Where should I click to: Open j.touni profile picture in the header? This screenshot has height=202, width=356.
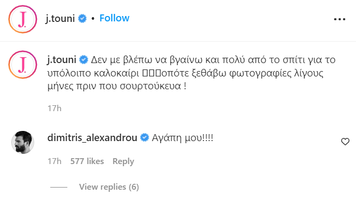click(x=22, y=19)
